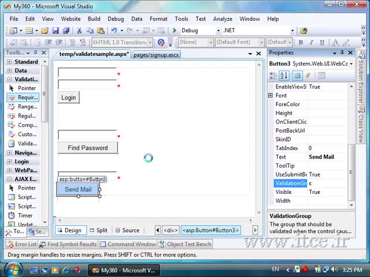
Task: Click the volume icon in system tray
Action: [x=334, y=269]
